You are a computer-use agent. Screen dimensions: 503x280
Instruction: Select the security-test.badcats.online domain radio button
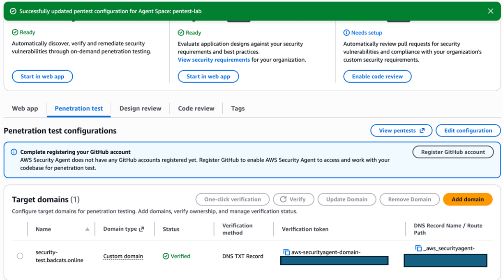coord(20,256)
